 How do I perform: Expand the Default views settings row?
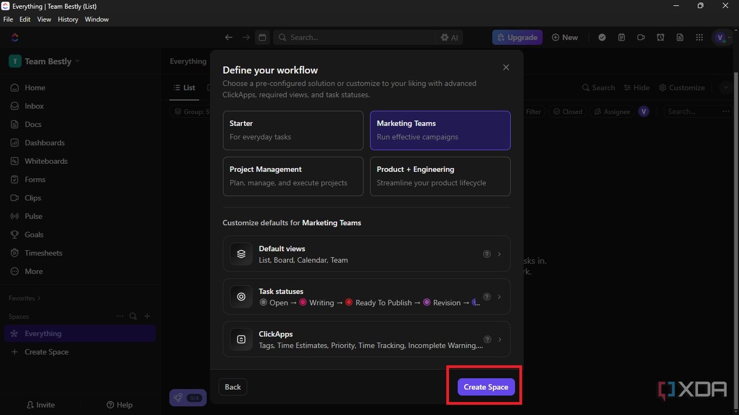point(367,254)
